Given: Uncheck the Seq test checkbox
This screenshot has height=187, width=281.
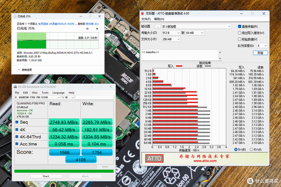Looking at the screenshot, I should (x=17, y=122).
